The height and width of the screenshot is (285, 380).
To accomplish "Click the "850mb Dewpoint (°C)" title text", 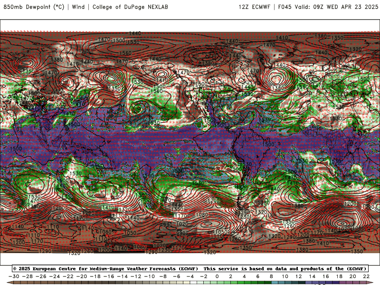I will coord(34,7).
